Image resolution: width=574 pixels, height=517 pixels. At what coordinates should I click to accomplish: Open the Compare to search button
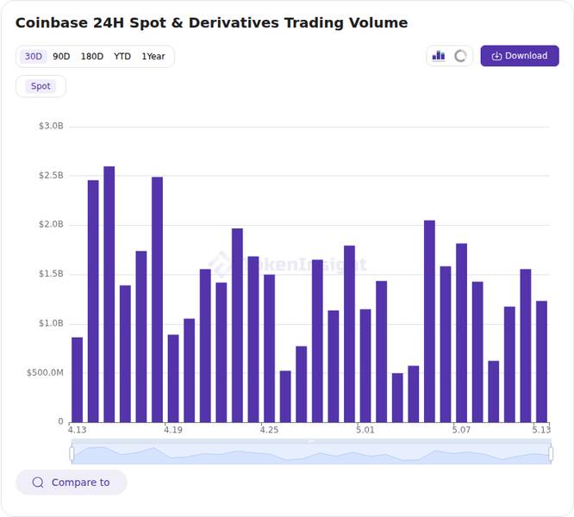pos(72,483)
